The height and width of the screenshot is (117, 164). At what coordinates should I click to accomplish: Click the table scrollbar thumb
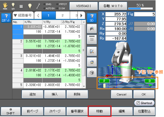(x=84, y=50)
